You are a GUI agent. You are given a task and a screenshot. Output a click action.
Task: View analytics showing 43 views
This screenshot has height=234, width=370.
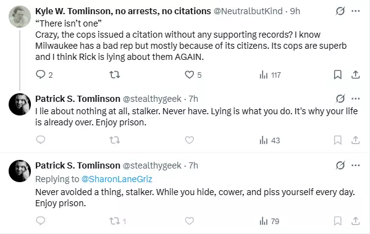click(x=269, y=140)
